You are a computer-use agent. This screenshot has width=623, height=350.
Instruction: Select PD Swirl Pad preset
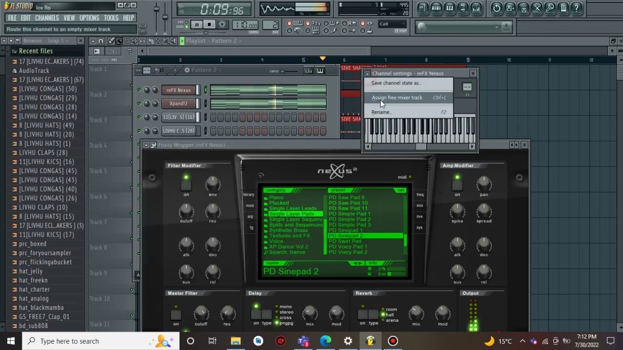click(x=345, y=241)
